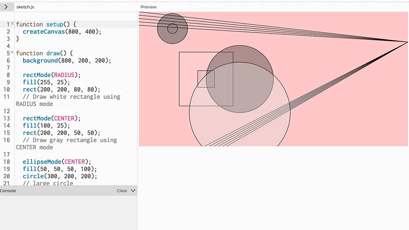Expand the sidebar with the chevron button

[6, 7]
